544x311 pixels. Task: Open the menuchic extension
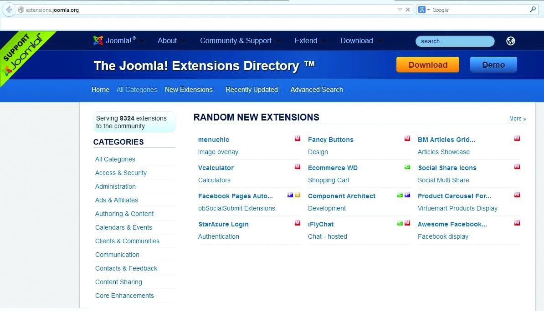tap(214, 140)
